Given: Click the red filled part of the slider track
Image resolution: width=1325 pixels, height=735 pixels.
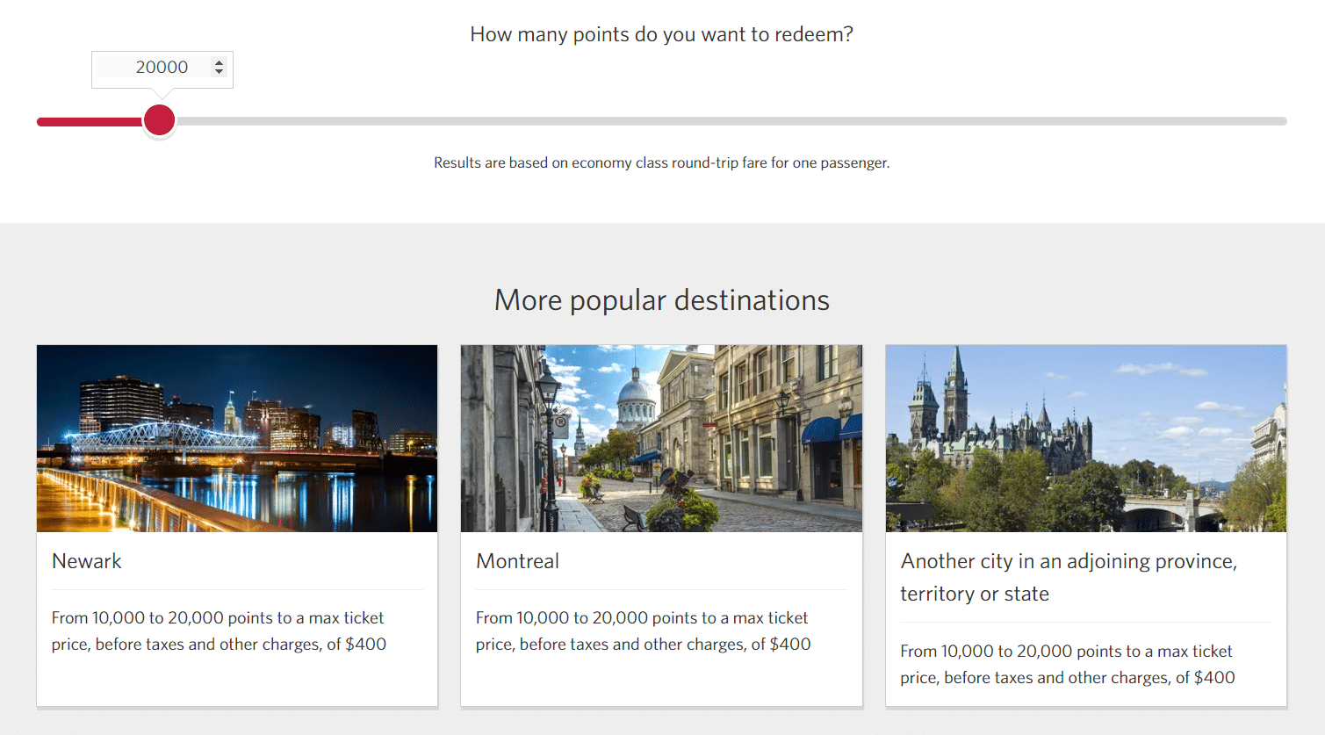Looking at the screenshot, I should pyautogui.click(x=88, y=122).
